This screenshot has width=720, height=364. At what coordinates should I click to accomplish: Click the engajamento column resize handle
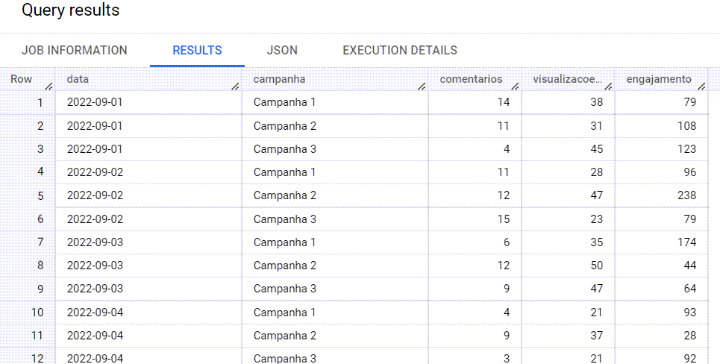[x=702, y=87]
